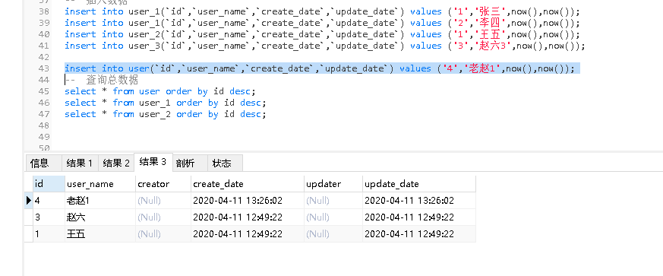
Task: Select the 老赵1 user_name cell
Action: (100, 200)
